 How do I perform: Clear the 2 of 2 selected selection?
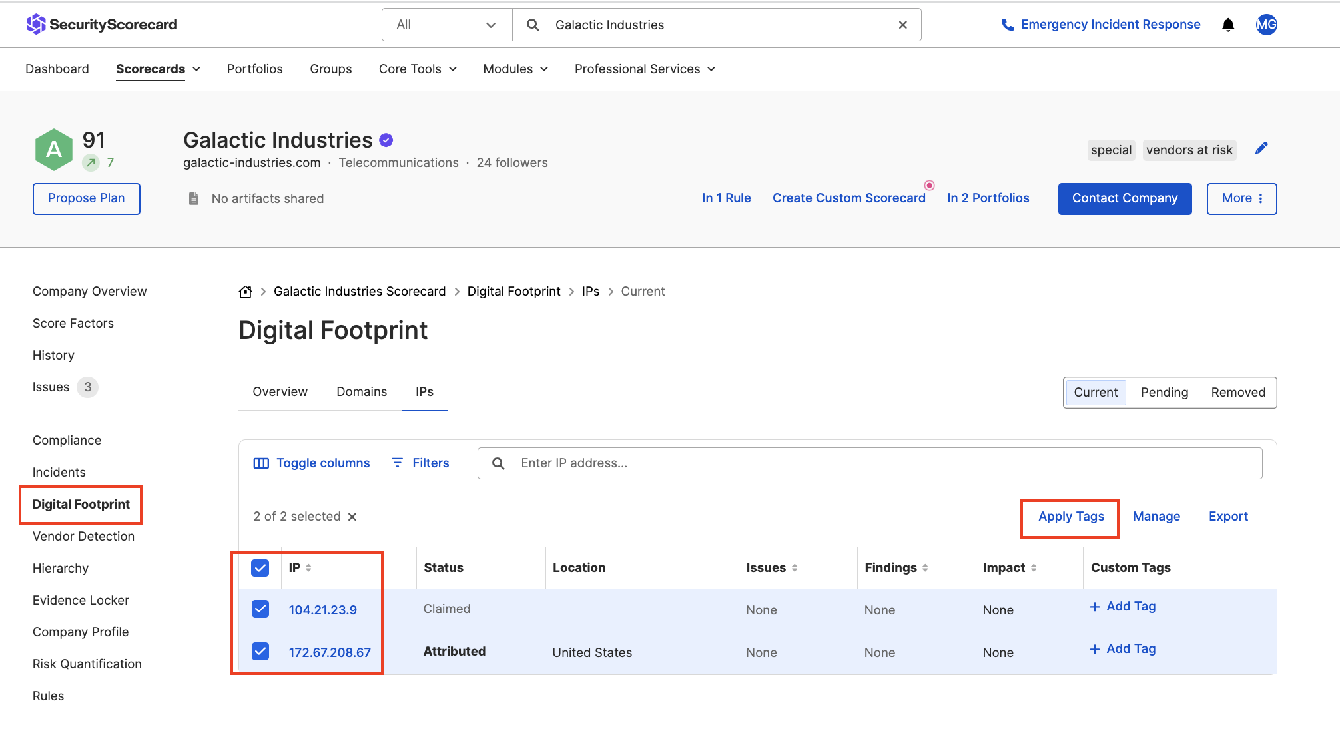click(352, 517)
